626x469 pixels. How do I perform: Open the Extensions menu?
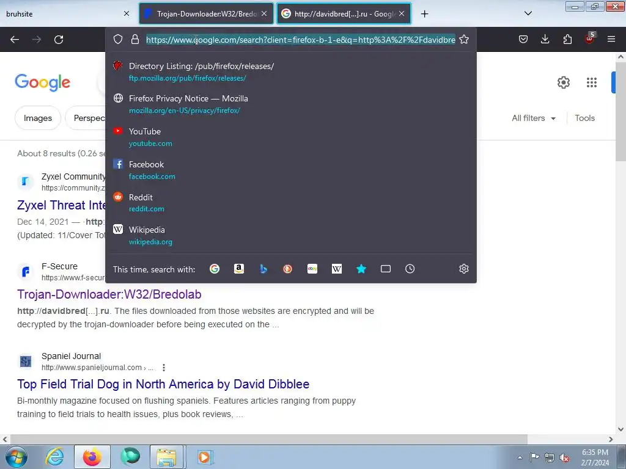click(567, 39)
